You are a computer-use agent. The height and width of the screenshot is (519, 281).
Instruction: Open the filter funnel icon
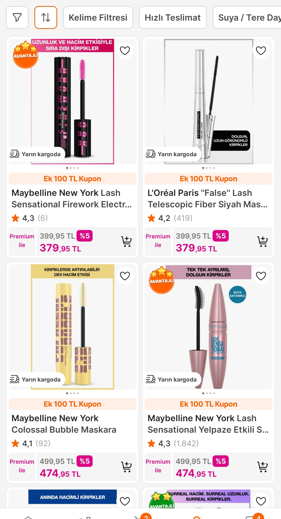[17, 17]
